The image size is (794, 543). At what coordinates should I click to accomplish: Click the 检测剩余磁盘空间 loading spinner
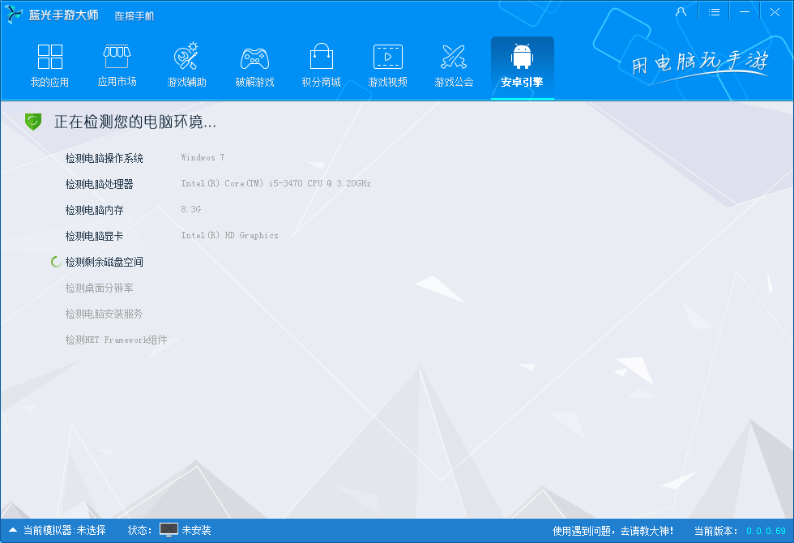click(x=56, y=262)
